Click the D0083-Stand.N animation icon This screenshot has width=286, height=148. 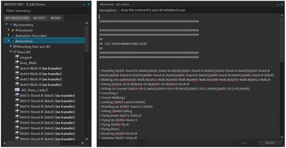point(17,122)
